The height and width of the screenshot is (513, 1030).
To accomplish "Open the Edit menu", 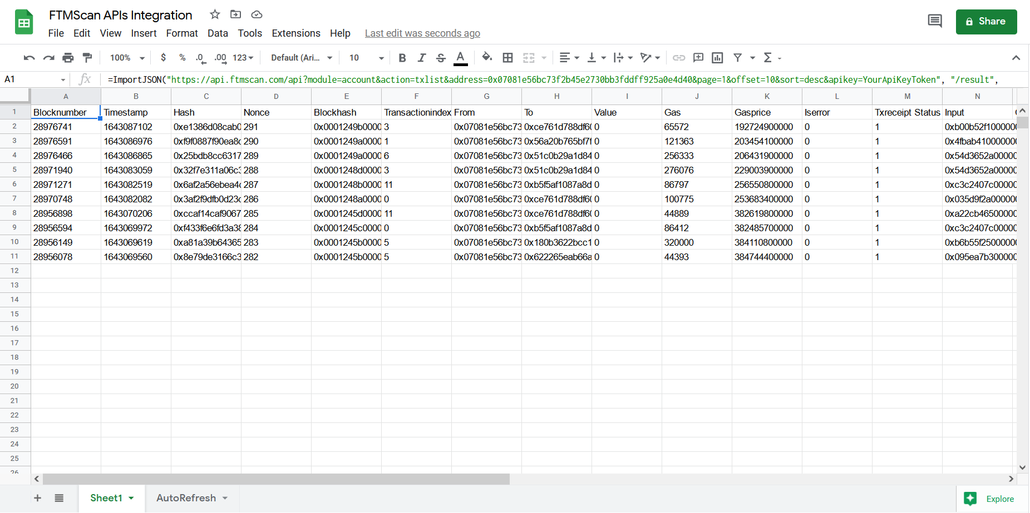I will [82, 33].
